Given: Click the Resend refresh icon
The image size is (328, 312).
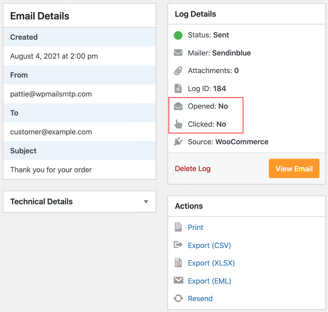Looking at the screenshot, I should coord(178,298).
